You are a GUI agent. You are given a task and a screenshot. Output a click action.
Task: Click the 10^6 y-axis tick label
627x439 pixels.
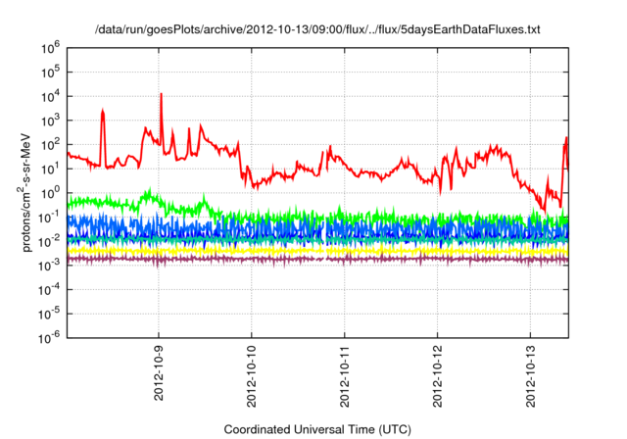[50, 48]
